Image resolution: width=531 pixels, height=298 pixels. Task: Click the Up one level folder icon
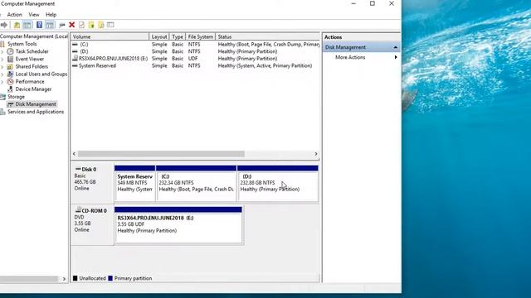click(x=17, y=25)
